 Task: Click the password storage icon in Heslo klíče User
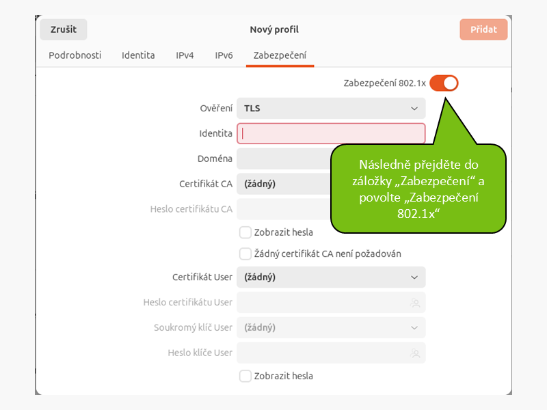(415, 353)
